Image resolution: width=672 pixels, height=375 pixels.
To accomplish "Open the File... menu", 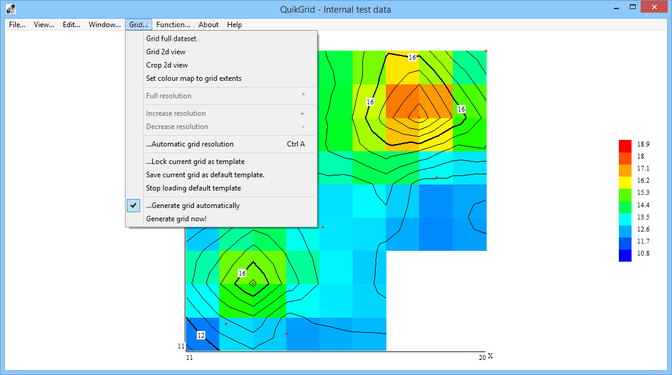I will [x=17, y=25].
